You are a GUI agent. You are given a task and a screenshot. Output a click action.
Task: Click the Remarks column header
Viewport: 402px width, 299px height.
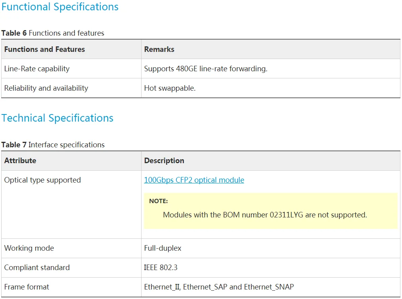tap(271, 49)
